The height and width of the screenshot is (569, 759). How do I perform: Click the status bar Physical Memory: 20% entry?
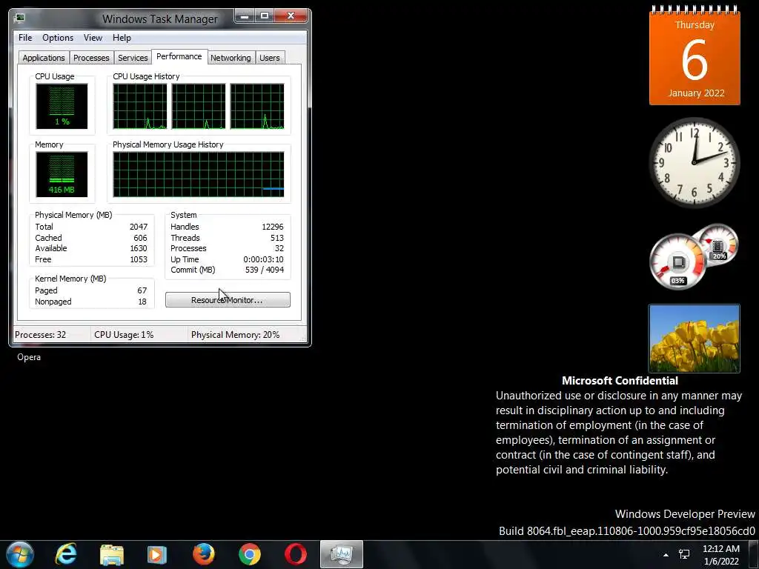click(x=235, y=335)
